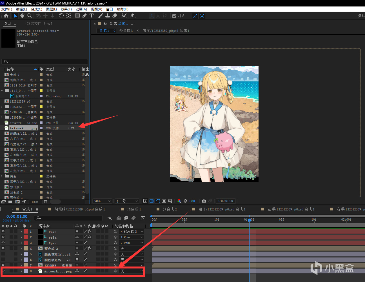Take a snapshot with camera icon
The width and height of the screenshot is (365, 282).
(204, 201)
